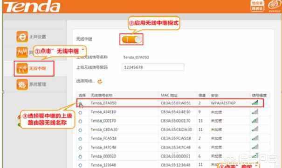Image resolution: width=282 pixels, height=168 pixels.
Task: Click MAC address C8:3A:35:C8:DA:30
Action: click(177, 129)
